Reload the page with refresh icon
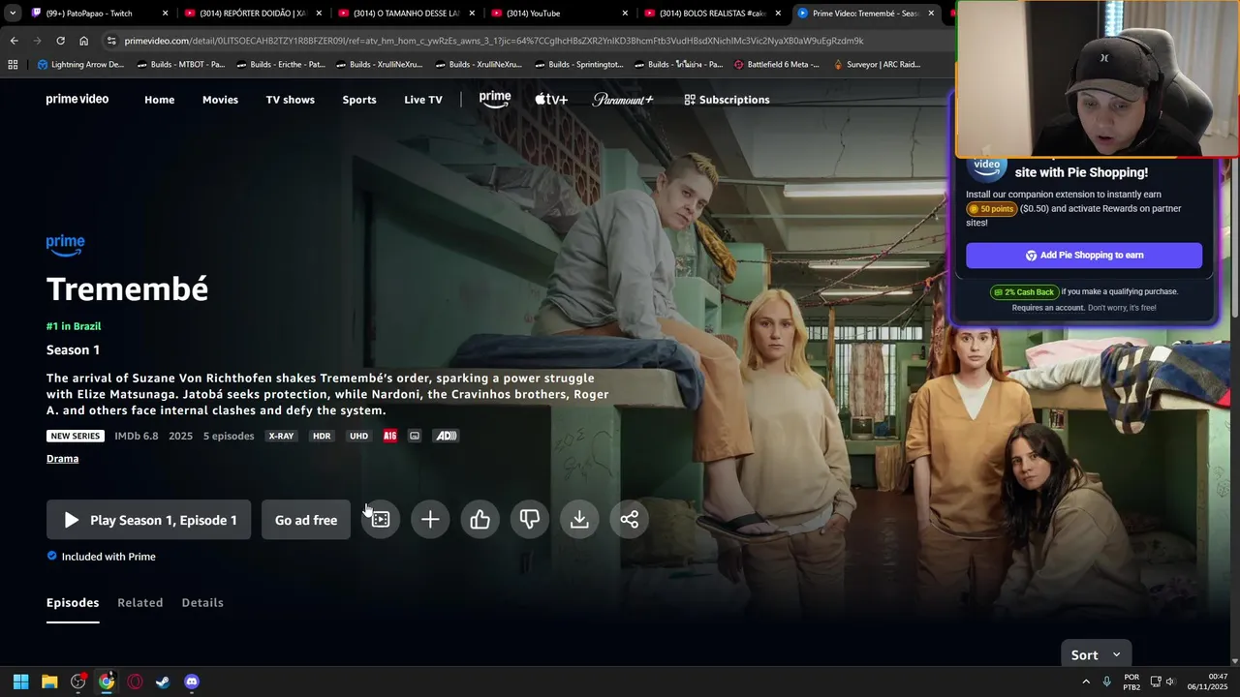This screenshot has width=1240, height=697. pos(60,41)
